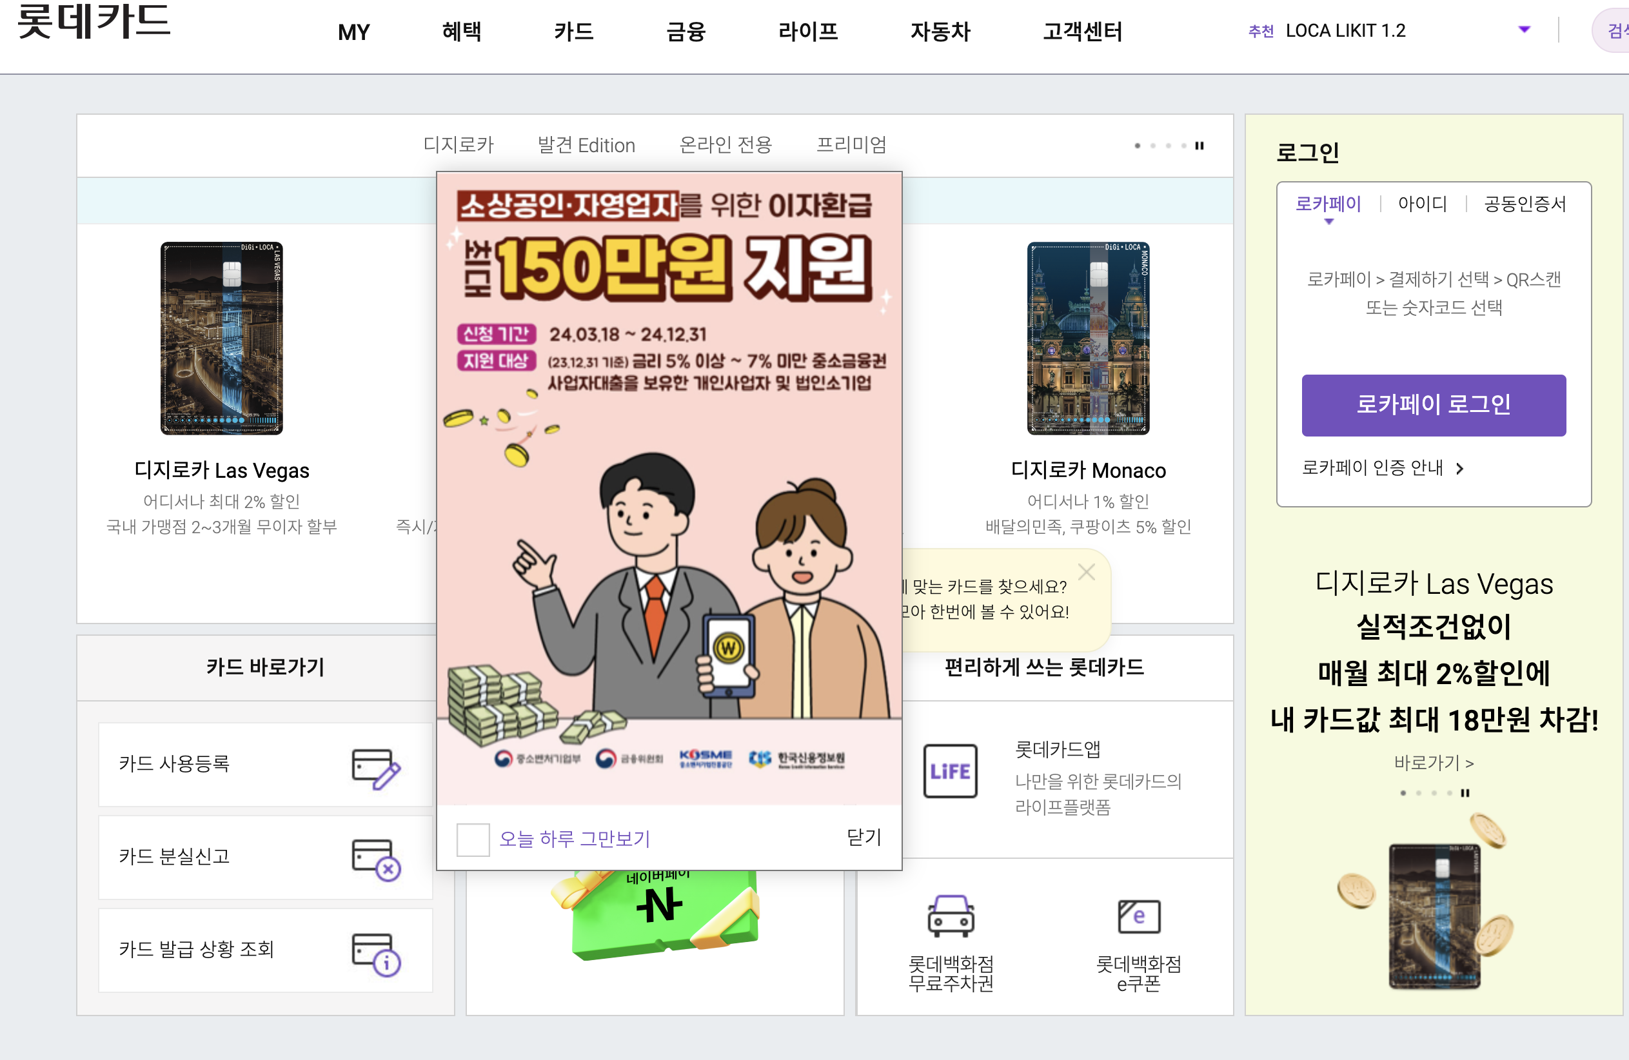Click the 카드 바로가기 heading
Image resolution: width=1629 pixels, height=1060 pixels.
point(266,667)
